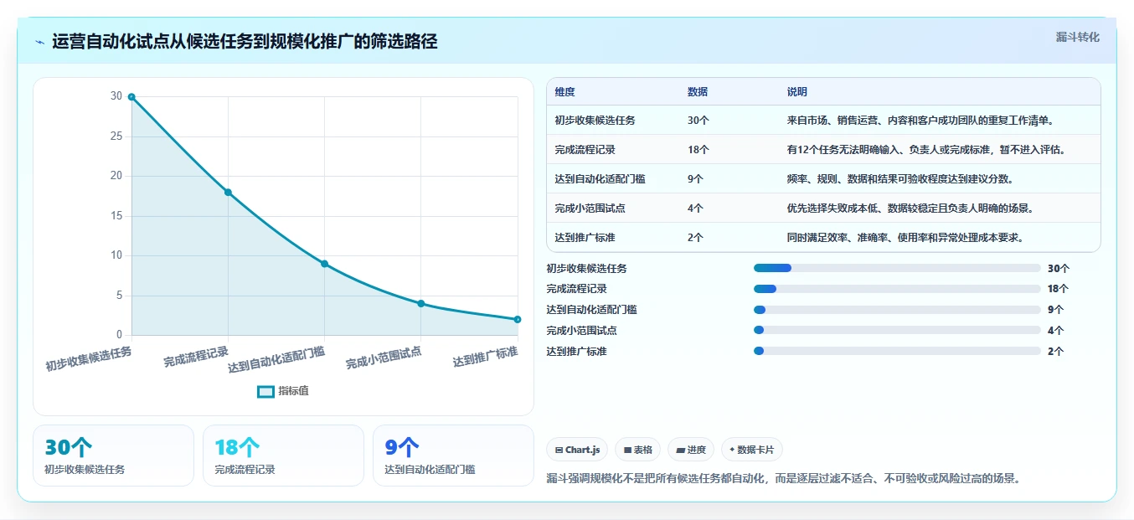Click the lightning icon beside the title
This screenshot has width=1134, height=520.
pos(40,42)
